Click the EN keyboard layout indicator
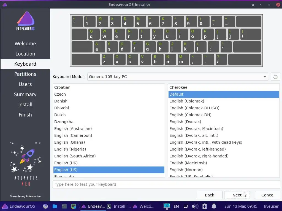Screen dimensions: 282x211 coord(176,206)
